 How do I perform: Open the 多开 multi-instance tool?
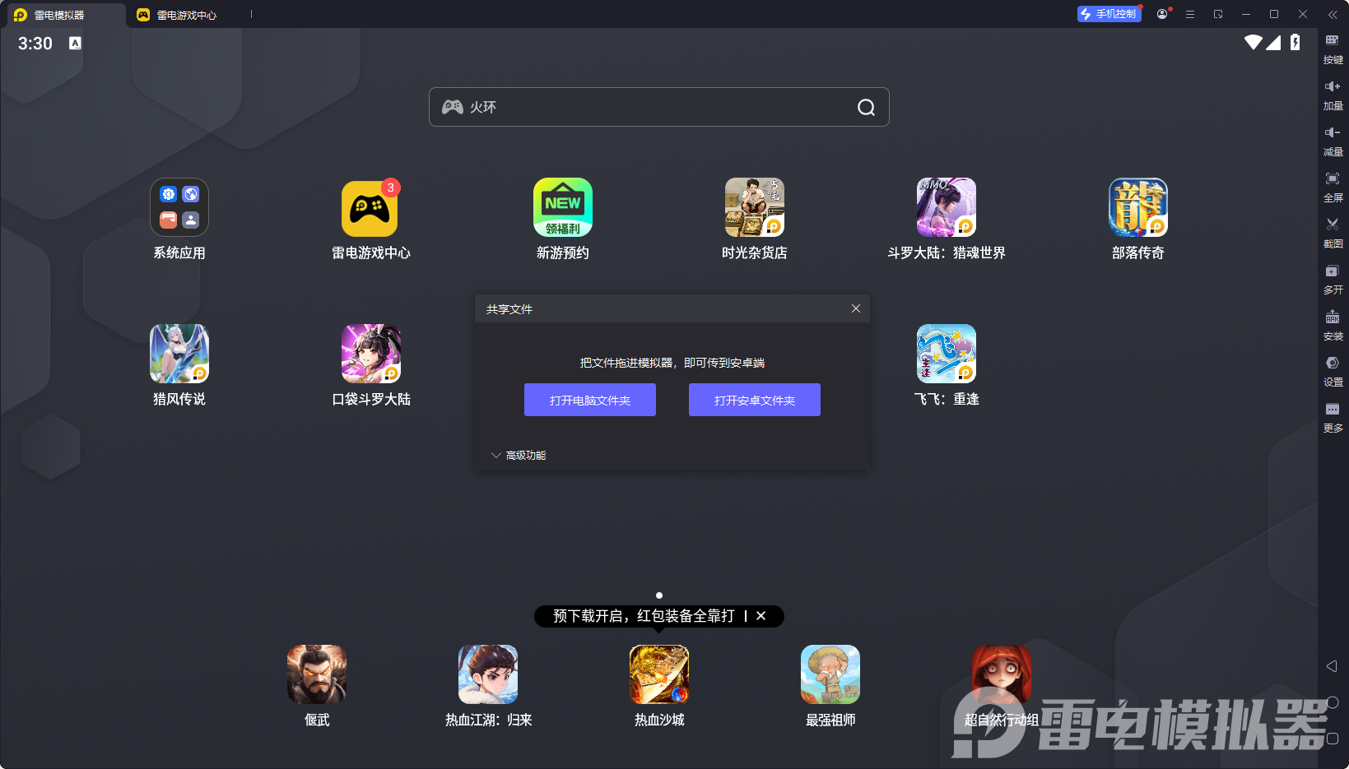1333,280
